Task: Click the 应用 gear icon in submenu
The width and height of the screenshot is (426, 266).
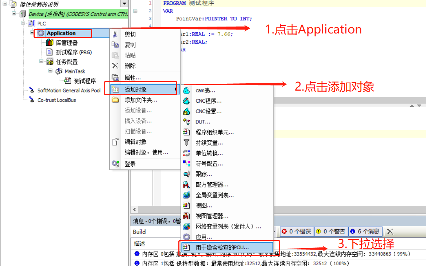Action: tap(186, 237)
